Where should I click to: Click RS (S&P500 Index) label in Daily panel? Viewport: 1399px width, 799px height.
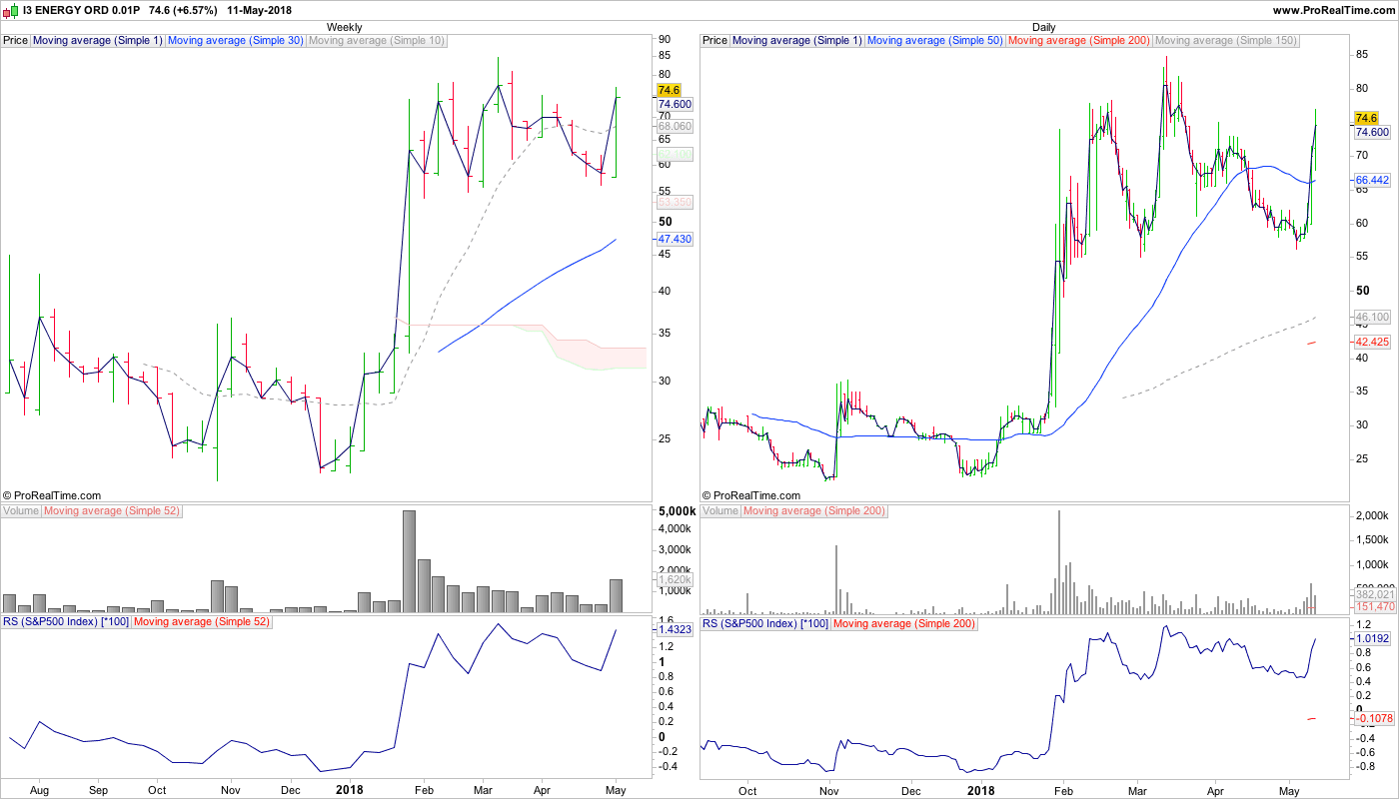pyautogui.click(x=765, y=623)
